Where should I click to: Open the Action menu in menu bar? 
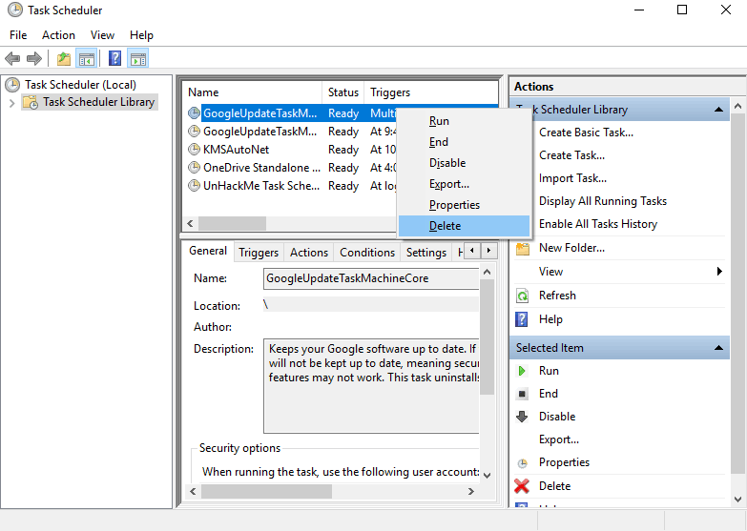point(58,35)
